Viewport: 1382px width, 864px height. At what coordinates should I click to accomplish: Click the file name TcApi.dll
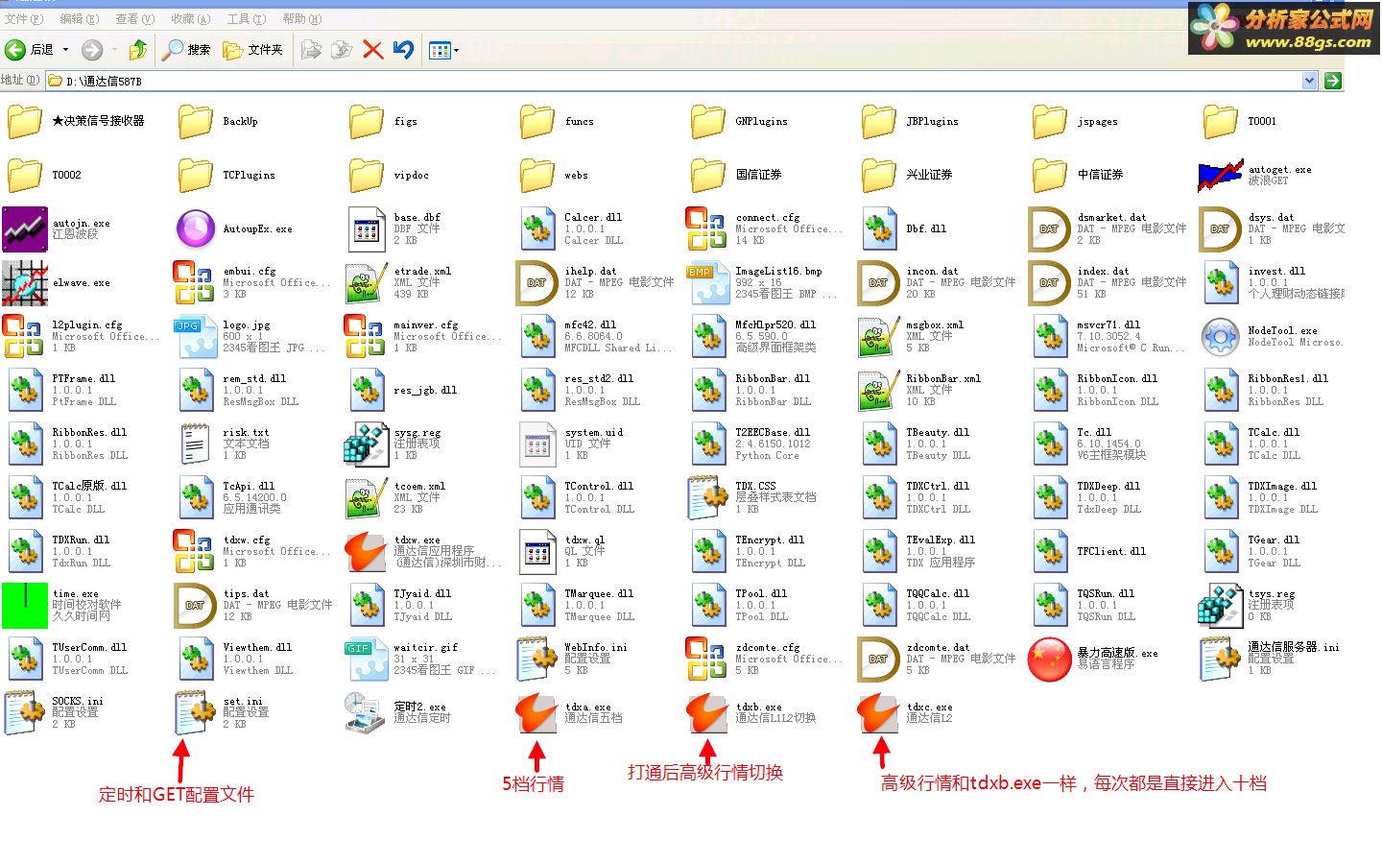(249, 486)
